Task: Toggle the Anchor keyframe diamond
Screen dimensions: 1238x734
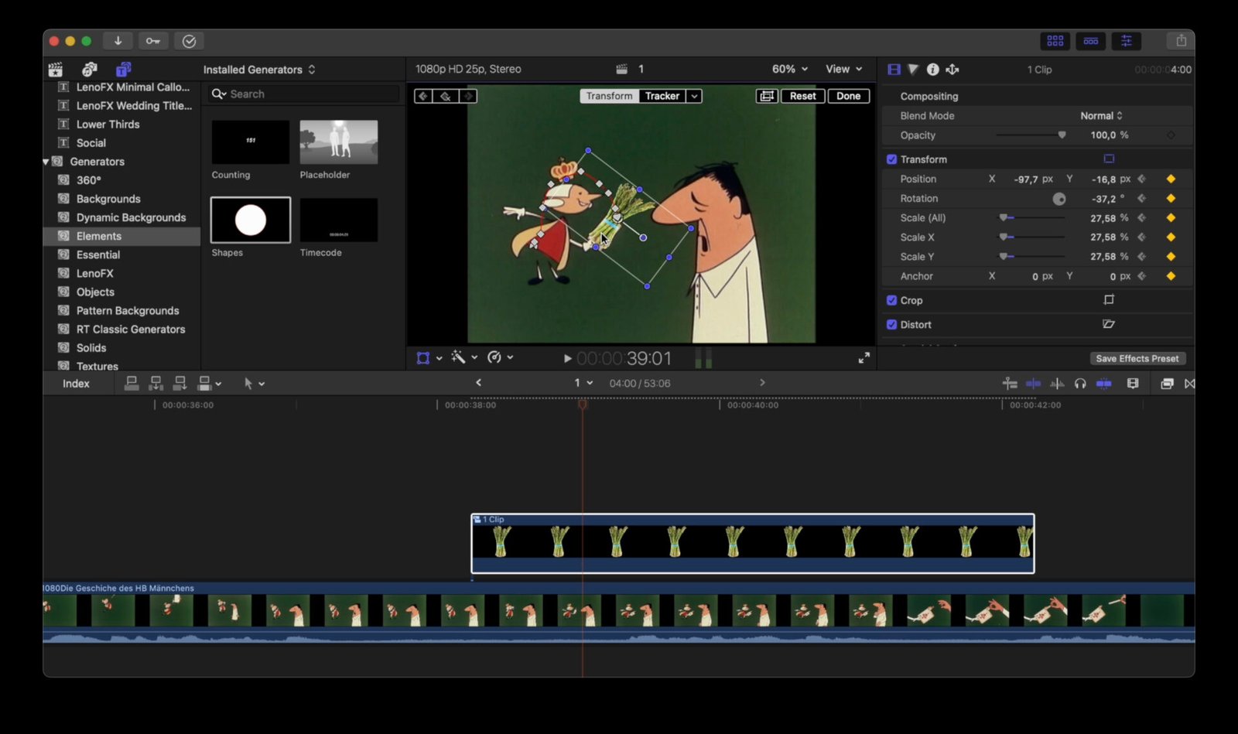Action: click(1171, 276)
